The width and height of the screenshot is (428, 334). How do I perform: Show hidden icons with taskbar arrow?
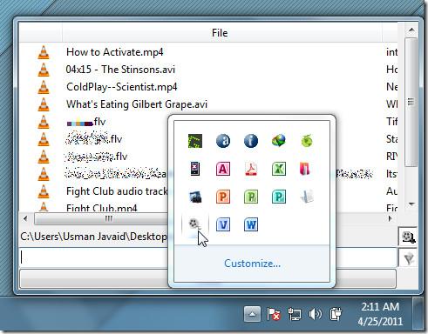[252, 314]
